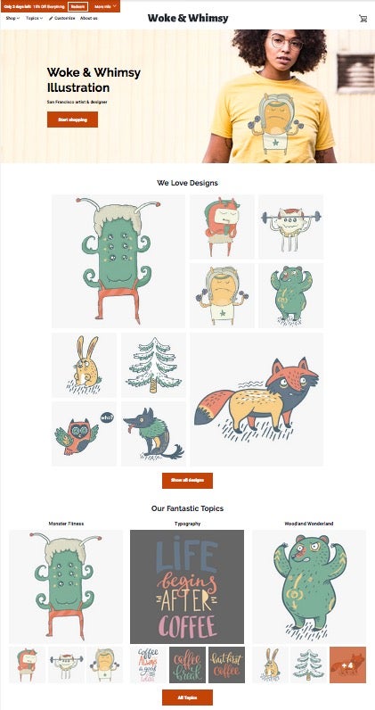Open the shopping cart icon

(363, 19)
